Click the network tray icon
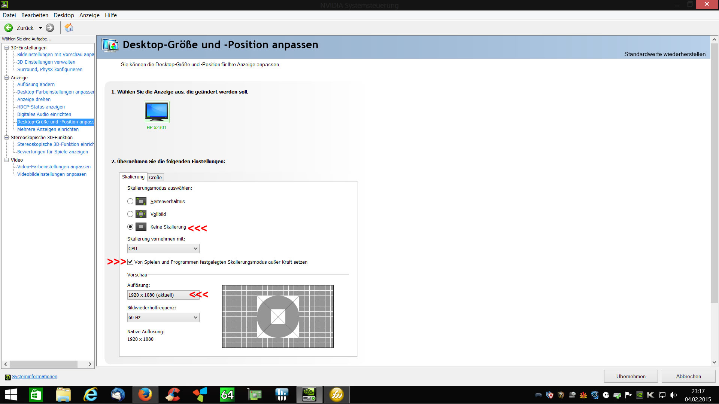This screenshot has width=719, height=404. [662, 395]
